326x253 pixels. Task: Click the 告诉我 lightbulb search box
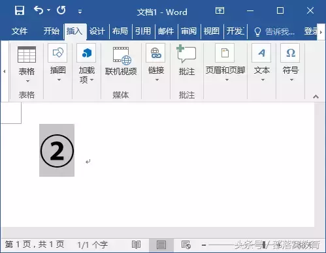pos(274,32)
